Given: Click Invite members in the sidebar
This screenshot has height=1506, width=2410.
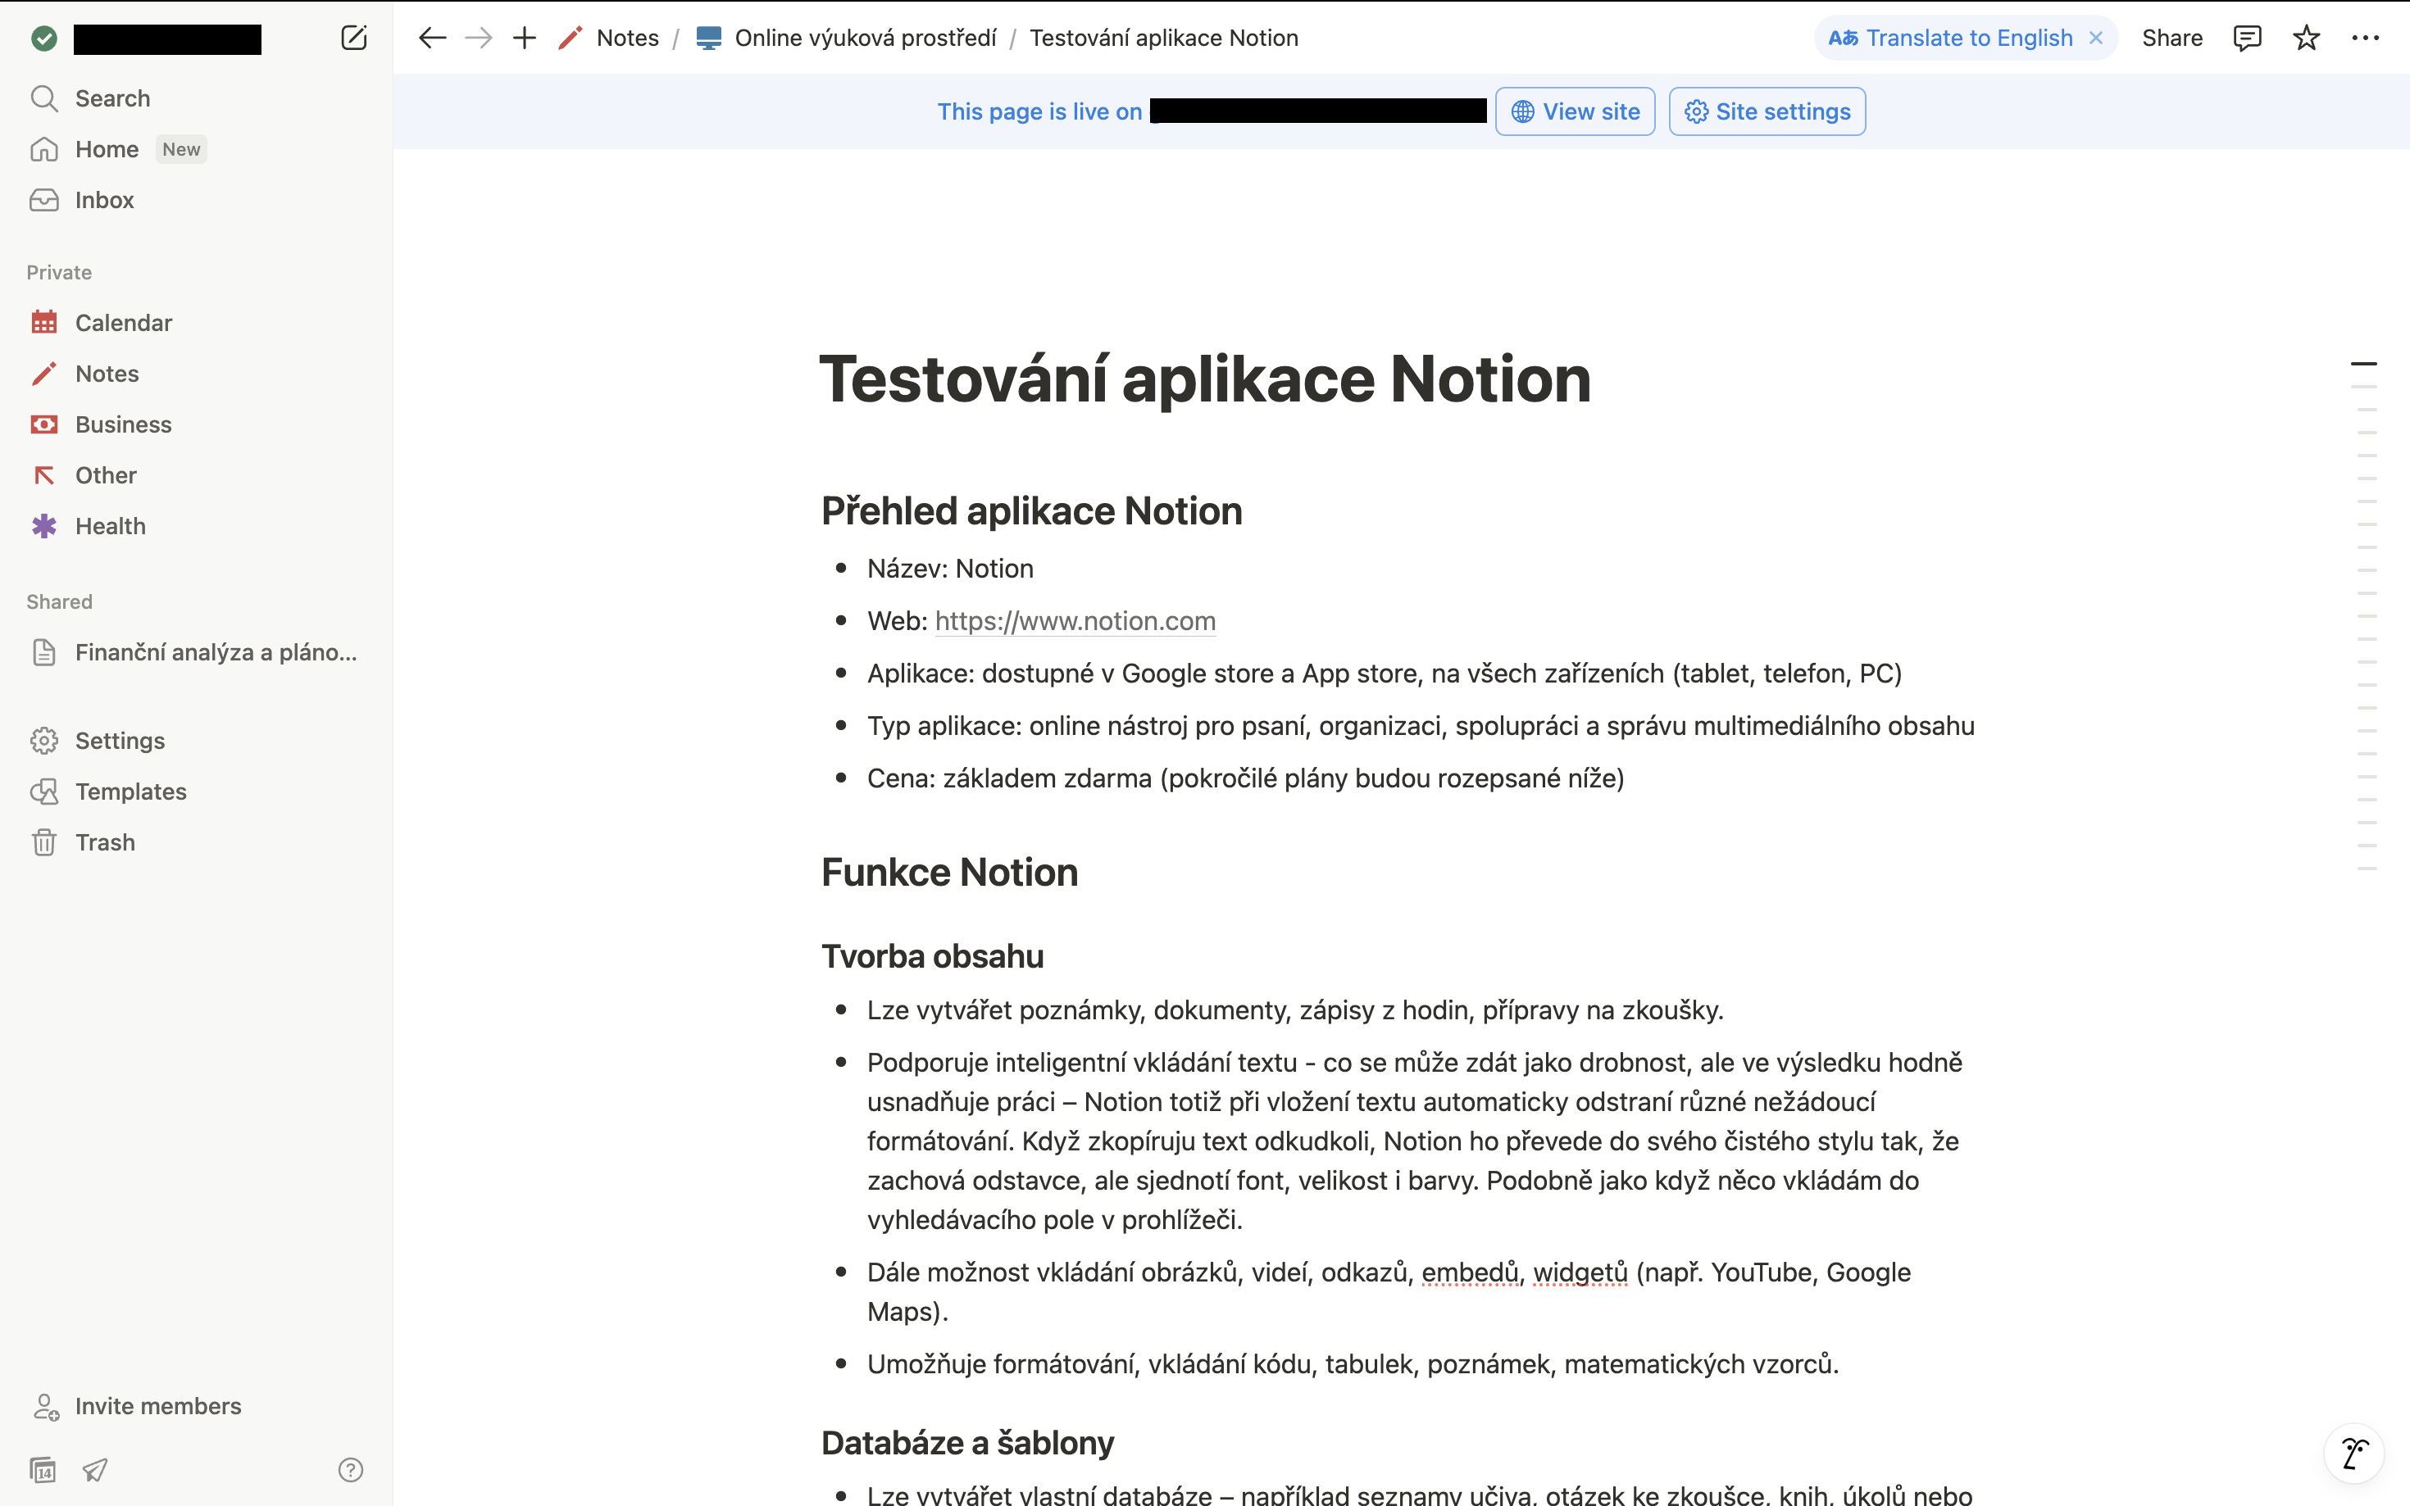Looking at the screenshot, I should pos(157,1405).
